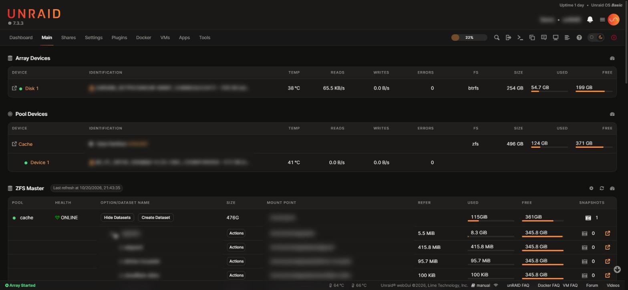Open the hamburger account menu
The image size is (628, 290).
coord(602,20)
